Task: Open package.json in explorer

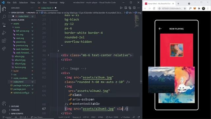Action: click(x=19, y=89)
